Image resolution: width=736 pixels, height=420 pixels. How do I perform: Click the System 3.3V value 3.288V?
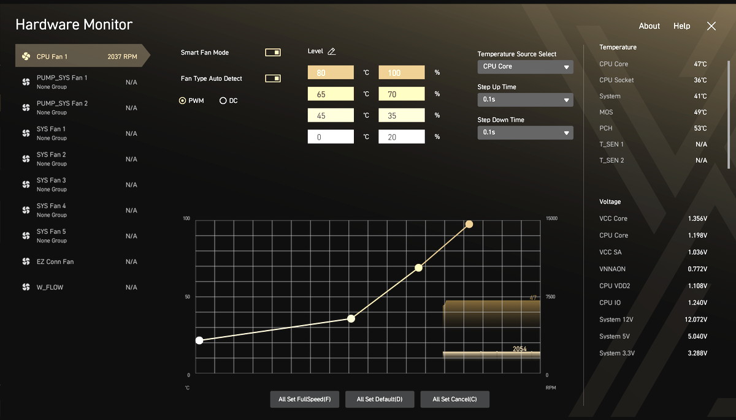tap(697, 353)
